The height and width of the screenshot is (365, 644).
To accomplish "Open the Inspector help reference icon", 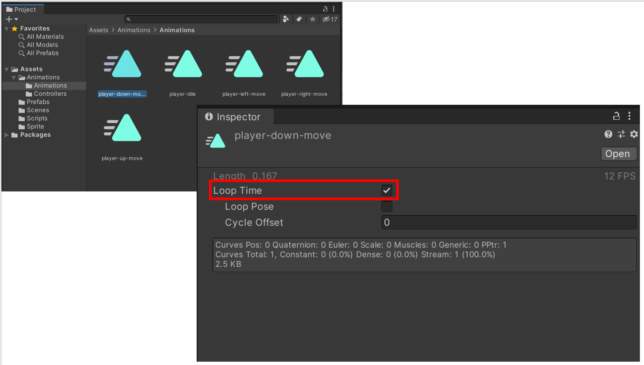I will click(x=608, y=134).
